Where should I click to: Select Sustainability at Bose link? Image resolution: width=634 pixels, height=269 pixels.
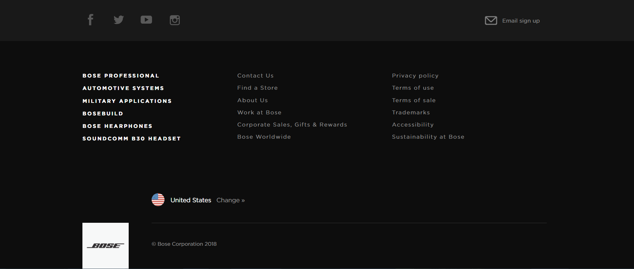pyautogui.click(x=428, y=137)
